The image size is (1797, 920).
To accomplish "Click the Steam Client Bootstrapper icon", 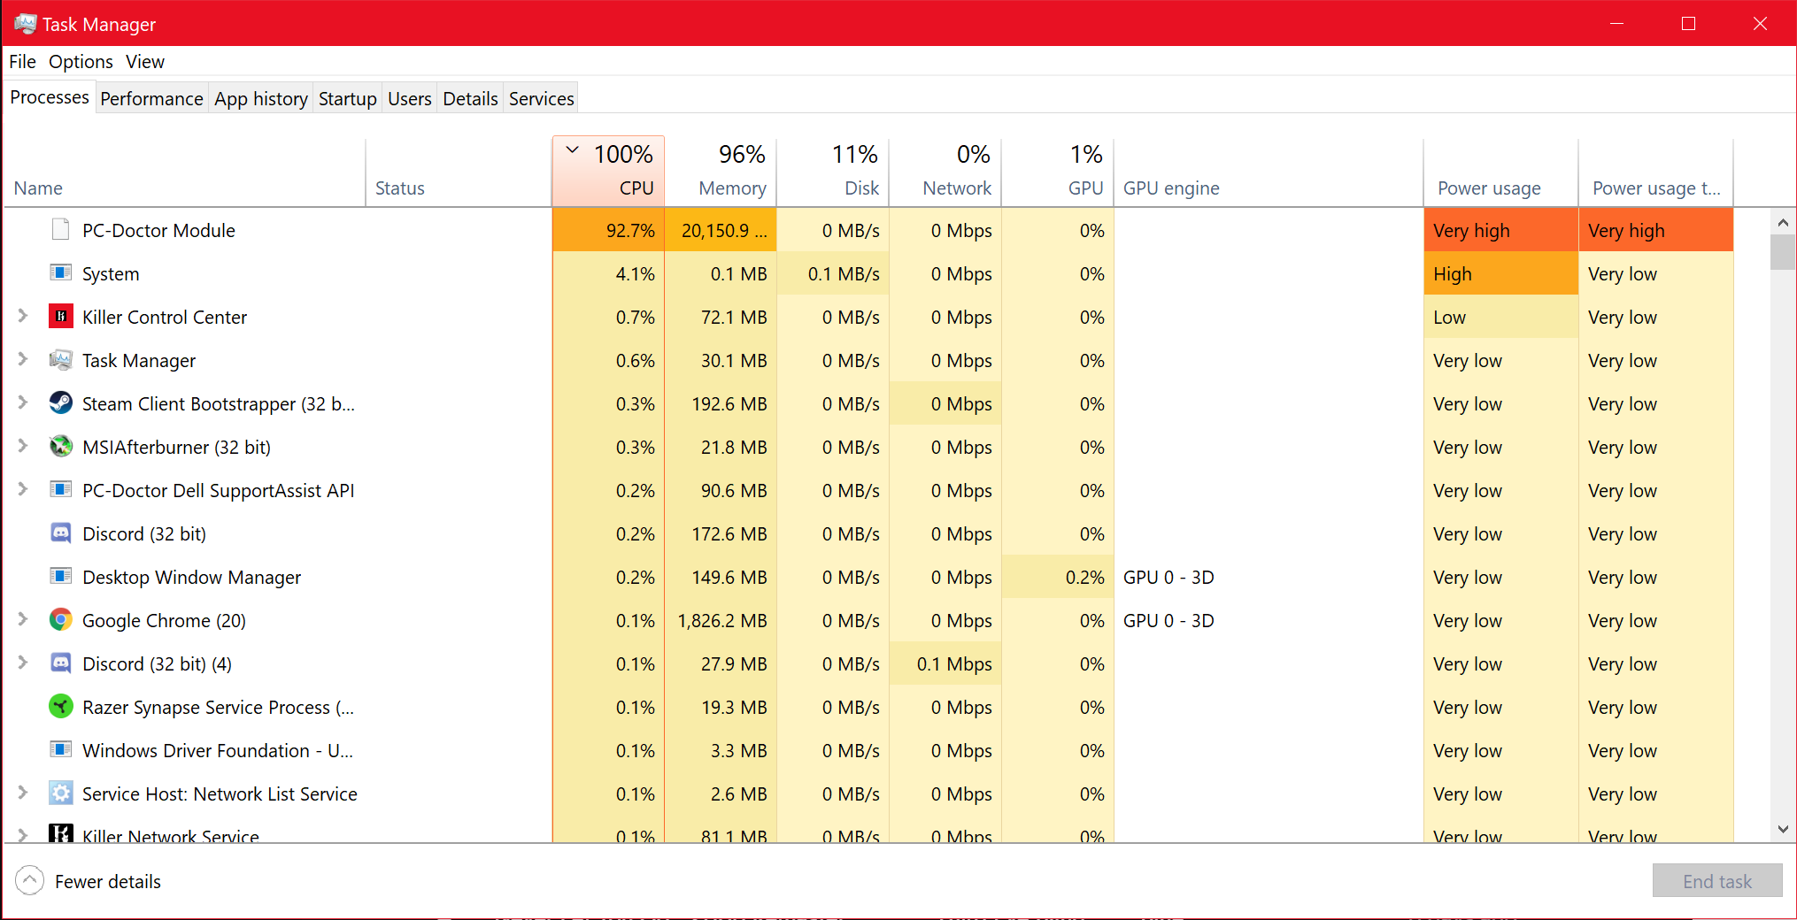I will point(60,403).
